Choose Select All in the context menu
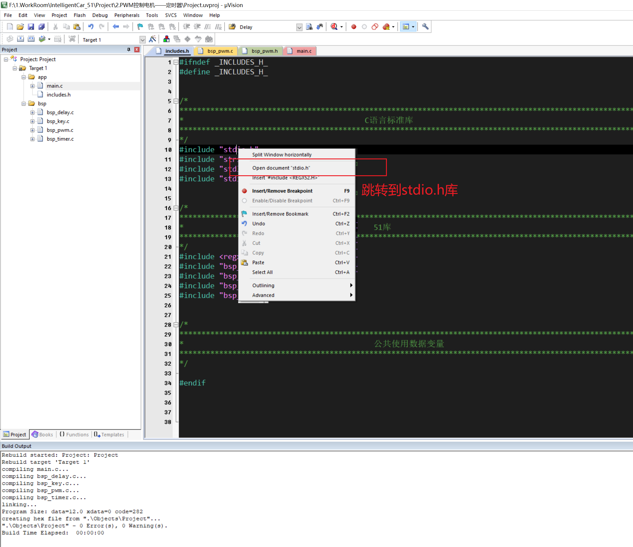This screenshot has height=547, width=633. coord(296,272)
